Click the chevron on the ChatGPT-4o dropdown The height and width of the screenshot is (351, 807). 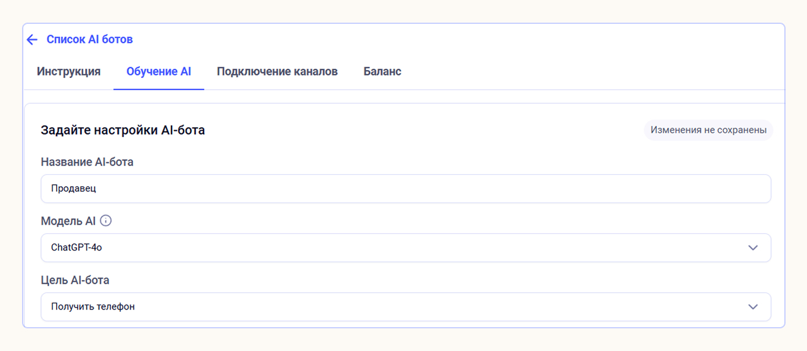click(753, 248)
